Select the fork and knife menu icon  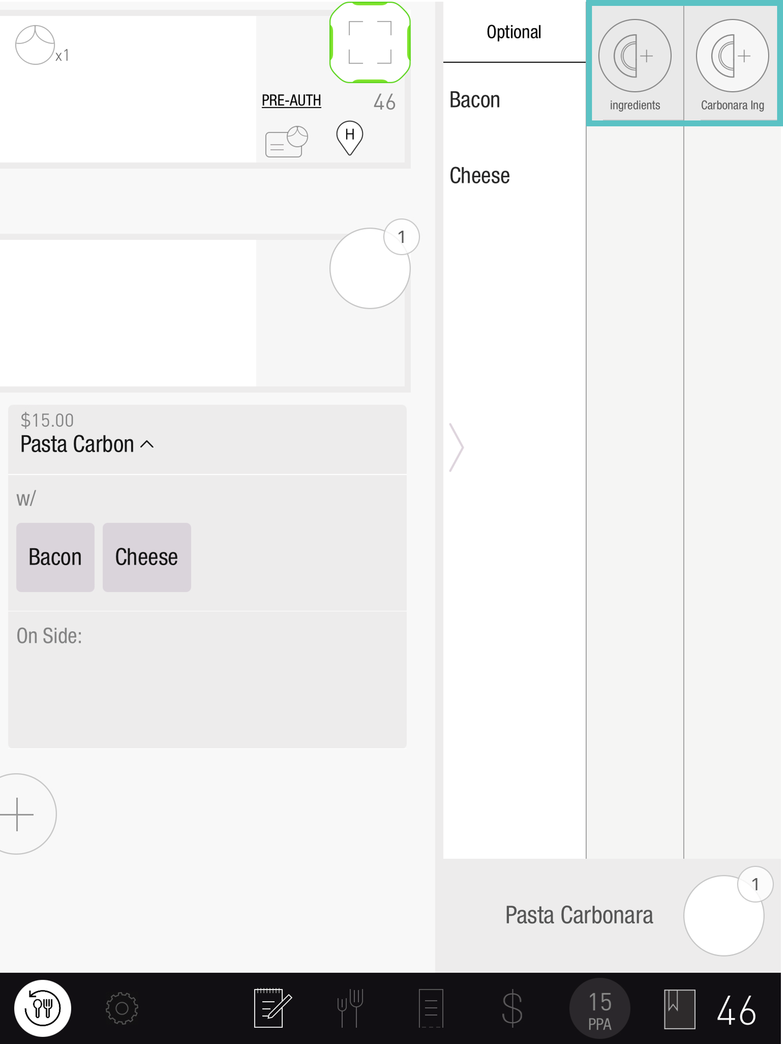[x=350, y=1008]
